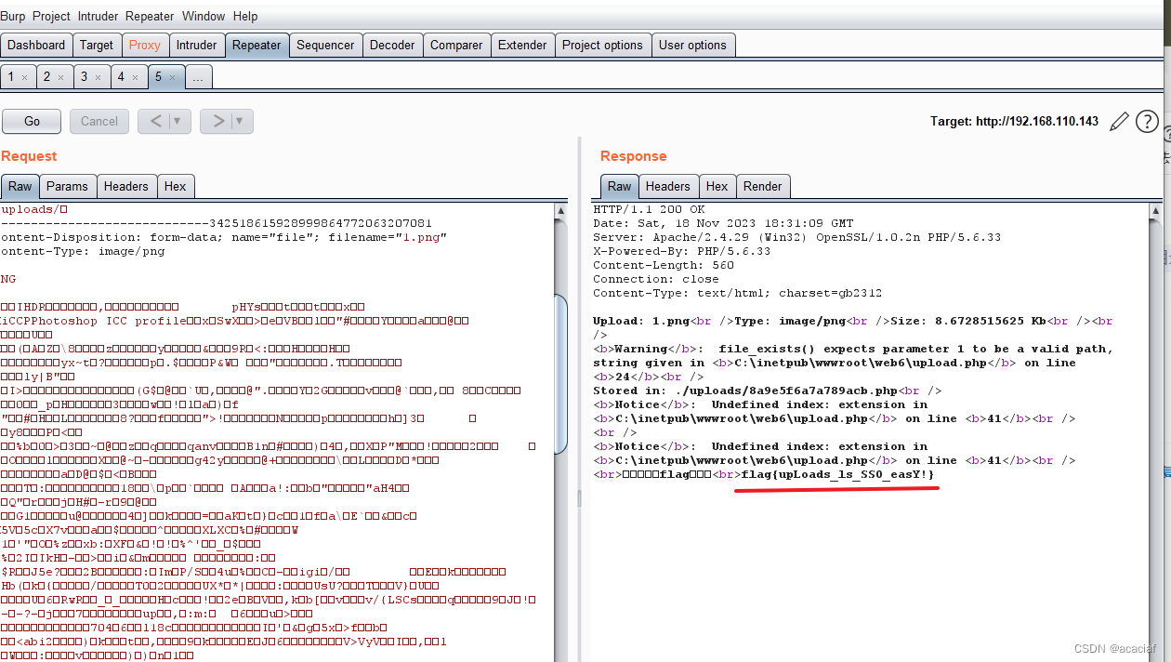Close Repeater tab 1 with its x
The height and width of the screenshot is (662, 1171).
[25, 77]
